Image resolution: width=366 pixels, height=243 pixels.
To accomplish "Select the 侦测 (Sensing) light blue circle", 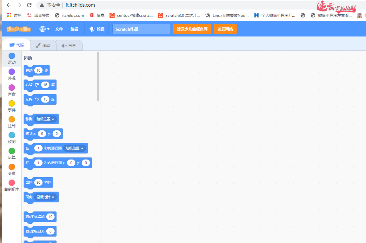I will pyautogui.click(x=12, y=135).
